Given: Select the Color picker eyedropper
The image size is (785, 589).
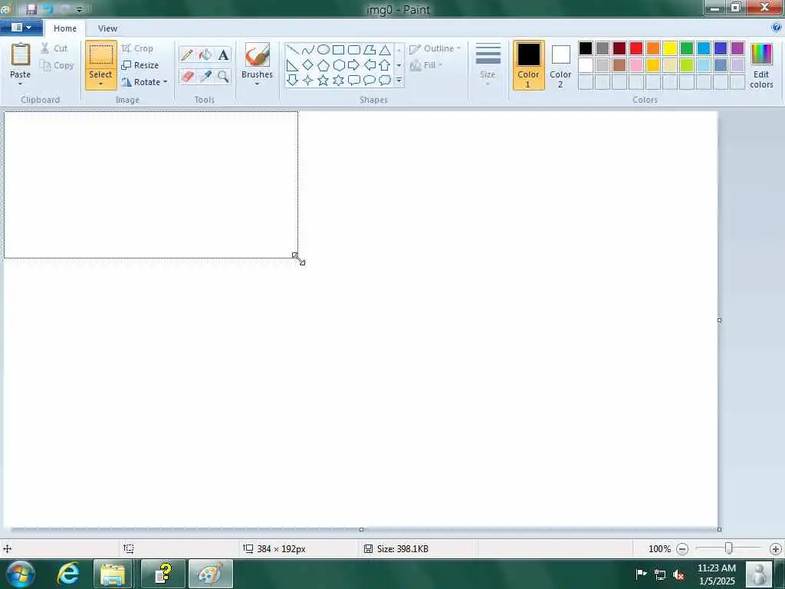Looking at the screenshot, I should 205,76.
